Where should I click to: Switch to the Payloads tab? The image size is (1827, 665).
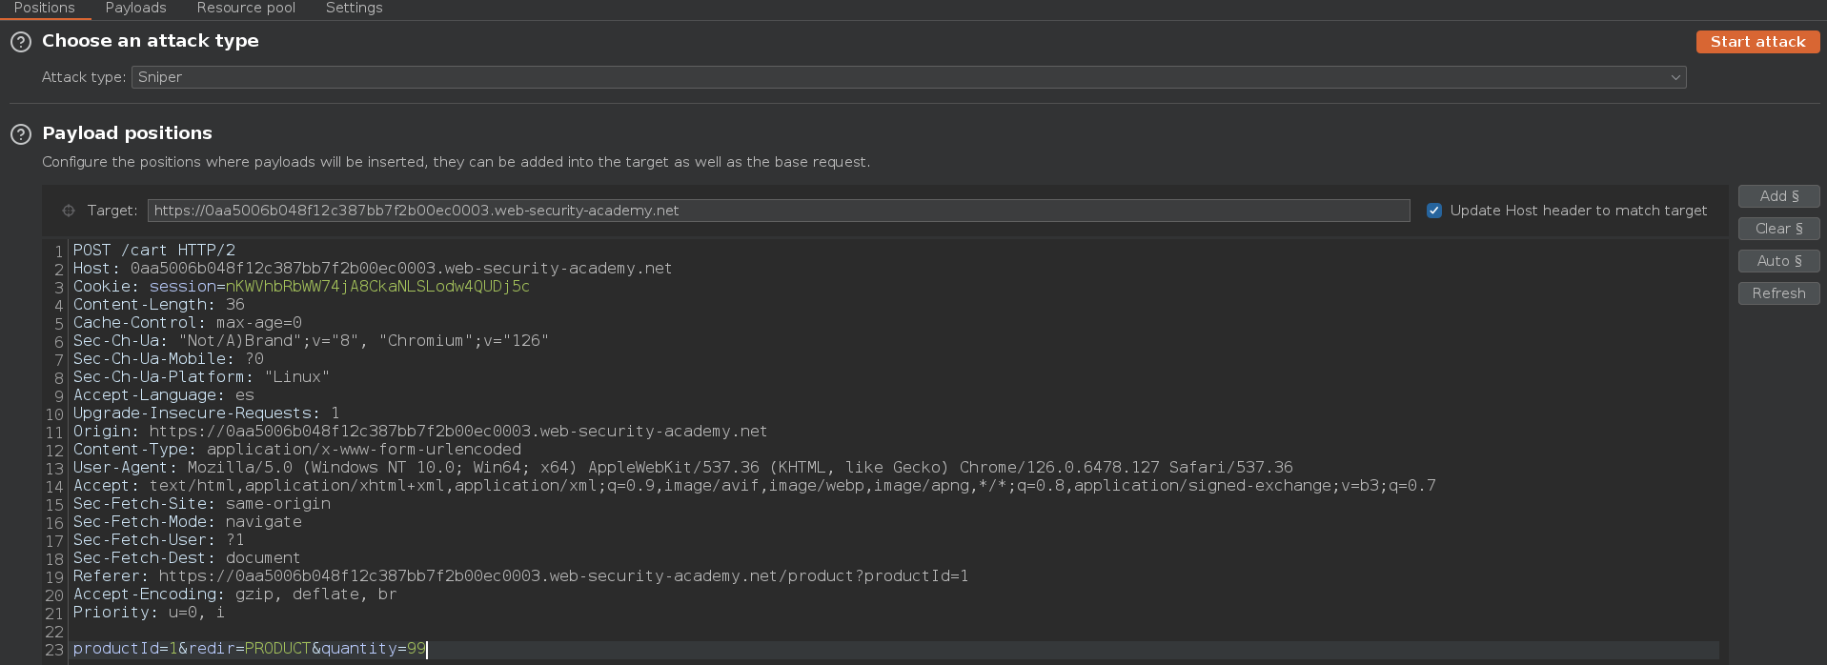135,9
